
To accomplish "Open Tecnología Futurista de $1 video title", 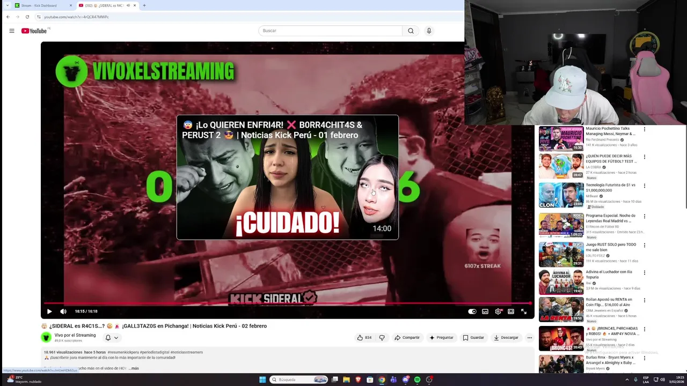I will click(610, 188).
